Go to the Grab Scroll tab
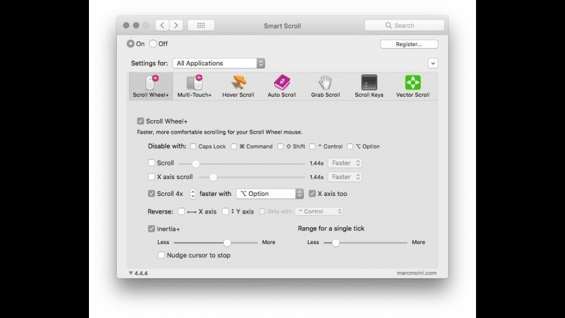 tap(325, 86)
